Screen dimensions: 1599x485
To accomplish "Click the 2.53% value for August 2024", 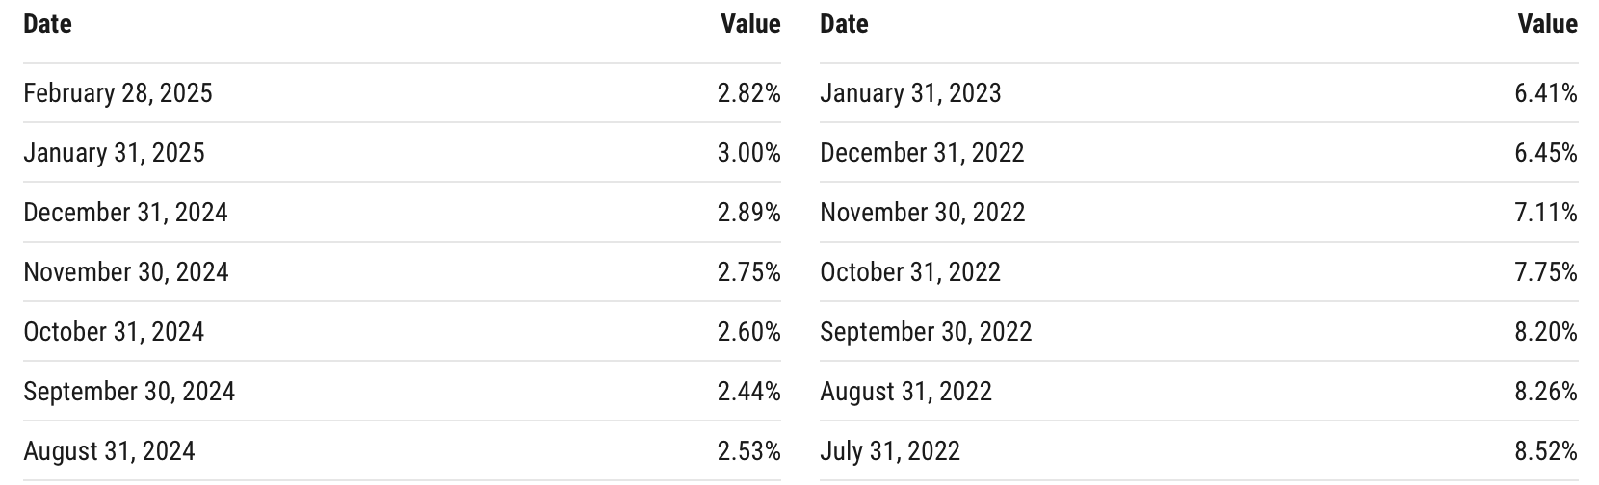I will [748, 451].
